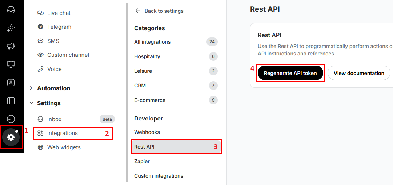Open the Webhooks developer option
Image resolution: width=393 pixels, height=186 pixels.
click(147, 132)
